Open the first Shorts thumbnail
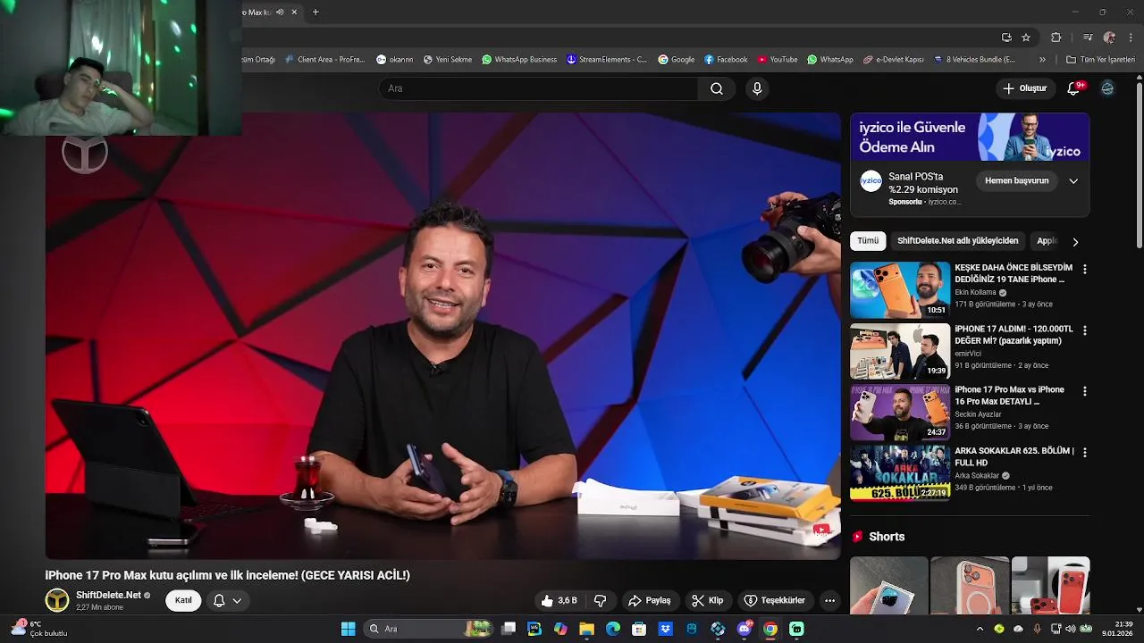Viewport: 1144px width, 643px height. click(x=888, y=586)
